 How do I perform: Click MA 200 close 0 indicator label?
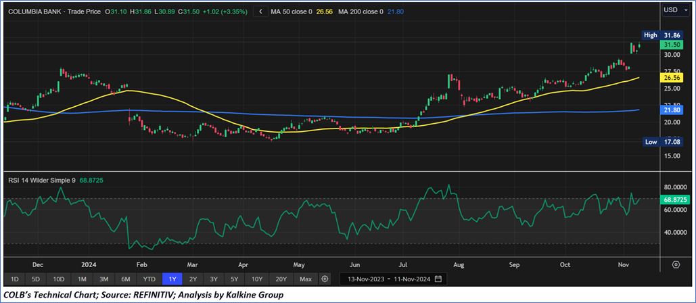361,12
